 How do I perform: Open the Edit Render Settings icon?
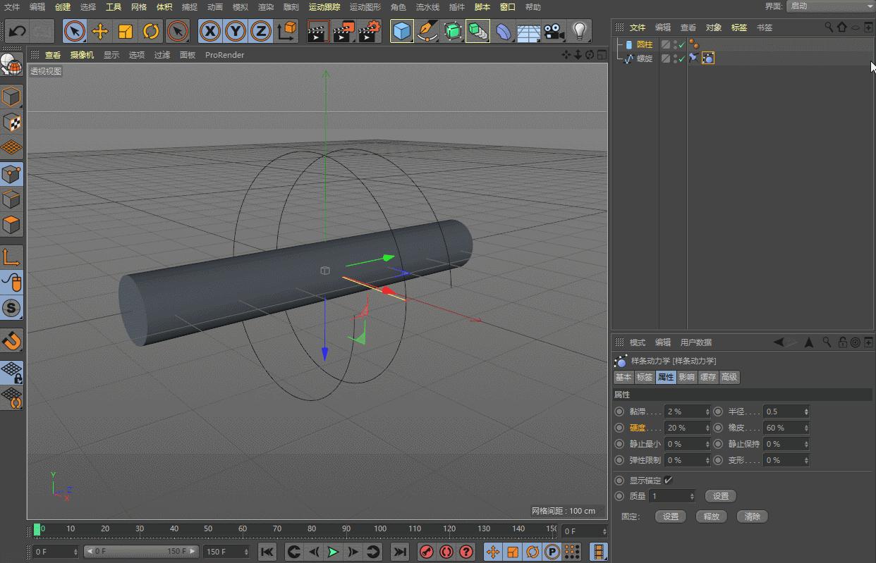point(368,31)
